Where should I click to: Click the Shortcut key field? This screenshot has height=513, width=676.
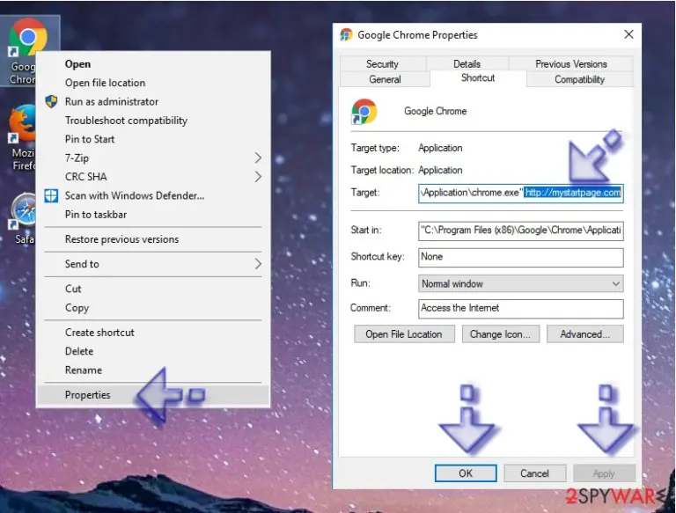pos(521,257)
